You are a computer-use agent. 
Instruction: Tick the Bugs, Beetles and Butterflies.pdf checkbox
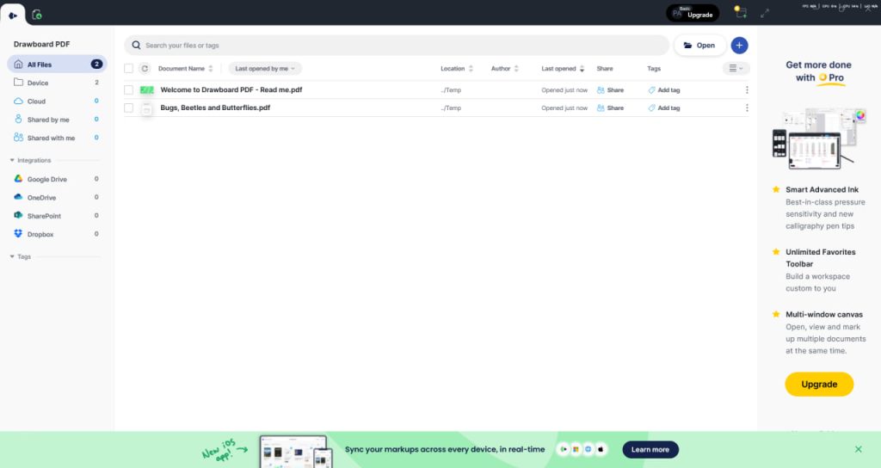pyautogui.click(x=128, y=108)
